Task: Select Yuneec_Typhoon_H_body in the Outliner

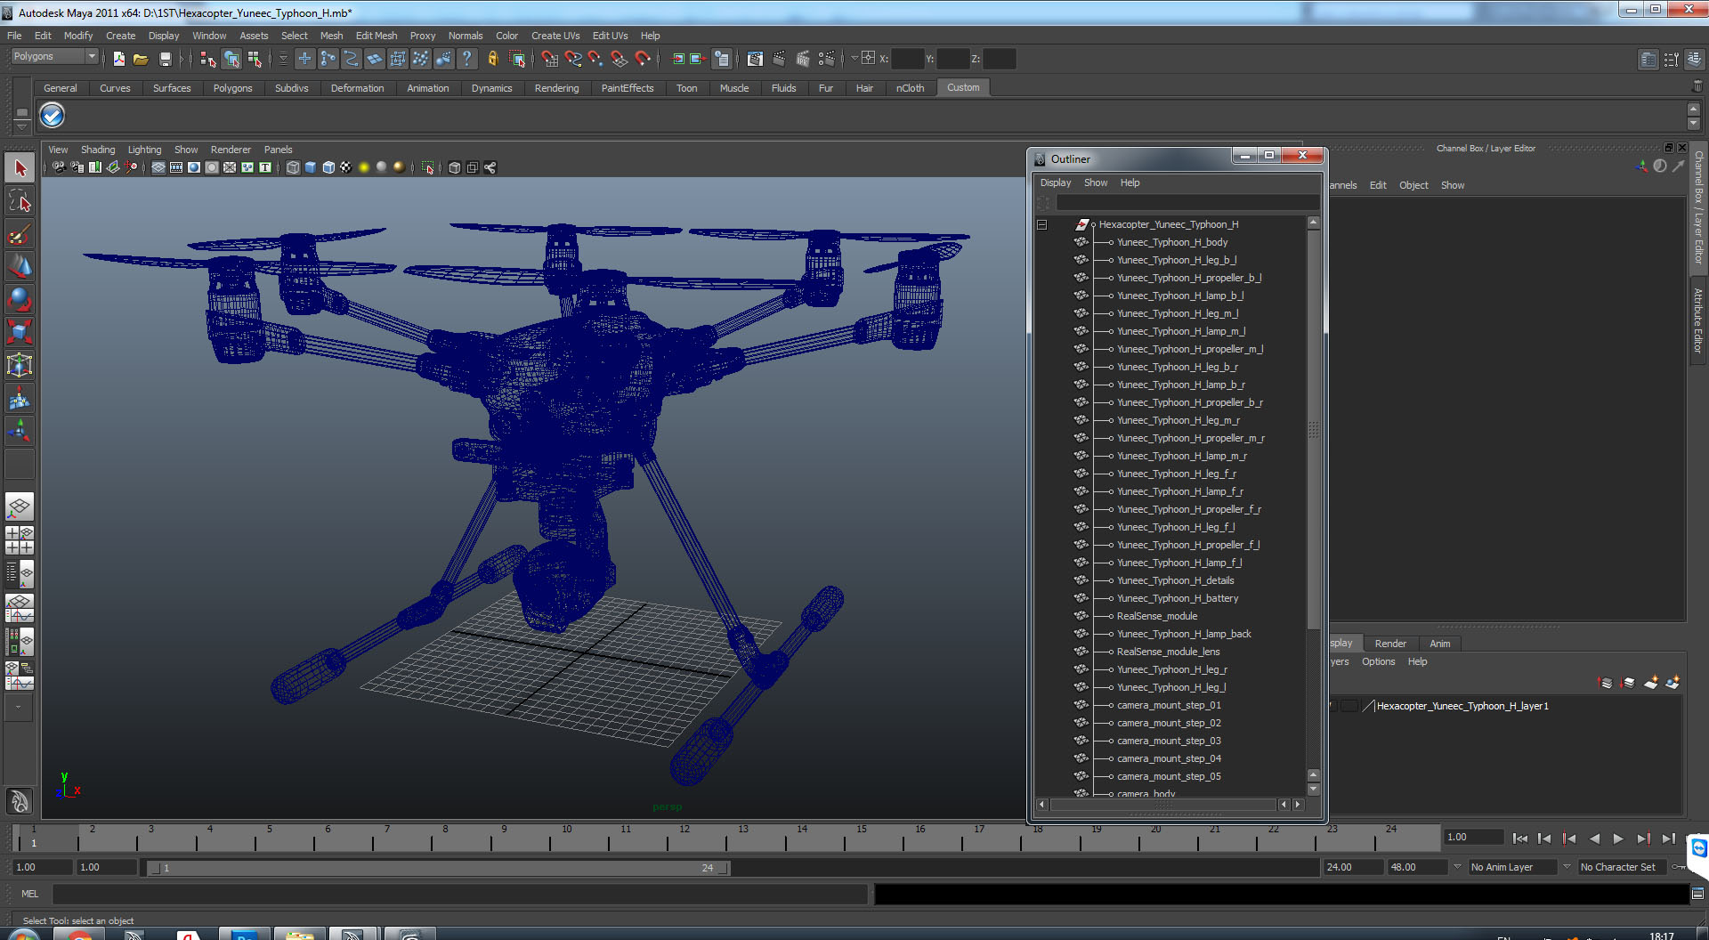Action: (1172, 242)
